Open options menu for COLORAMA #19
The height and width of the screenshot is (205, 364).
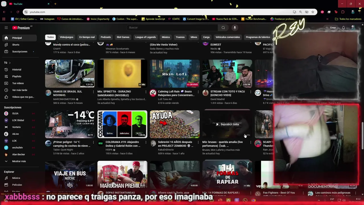[146, 142]
